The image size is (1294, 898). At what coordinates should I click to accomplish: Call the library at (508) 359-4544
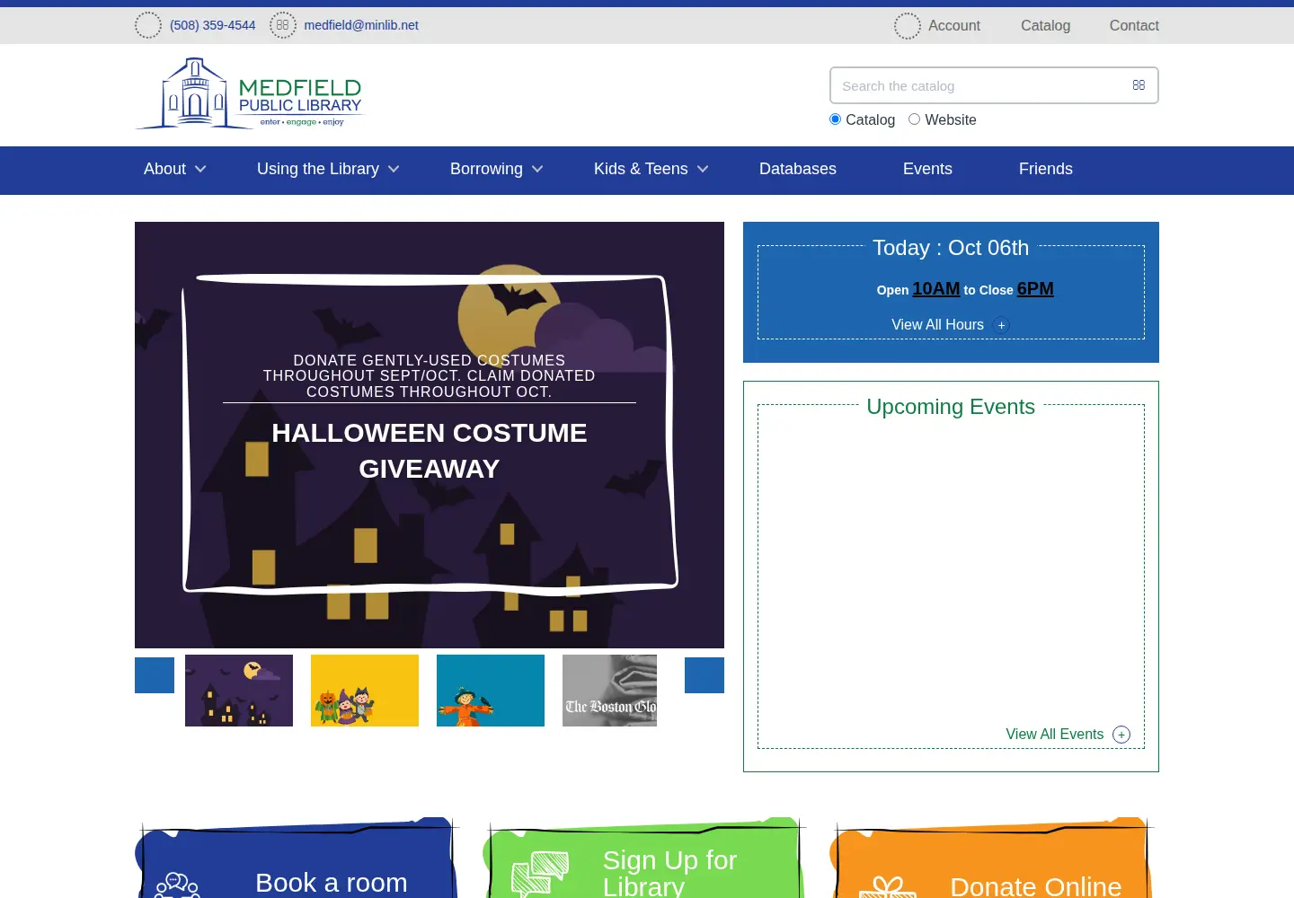[x=213, y=25]
